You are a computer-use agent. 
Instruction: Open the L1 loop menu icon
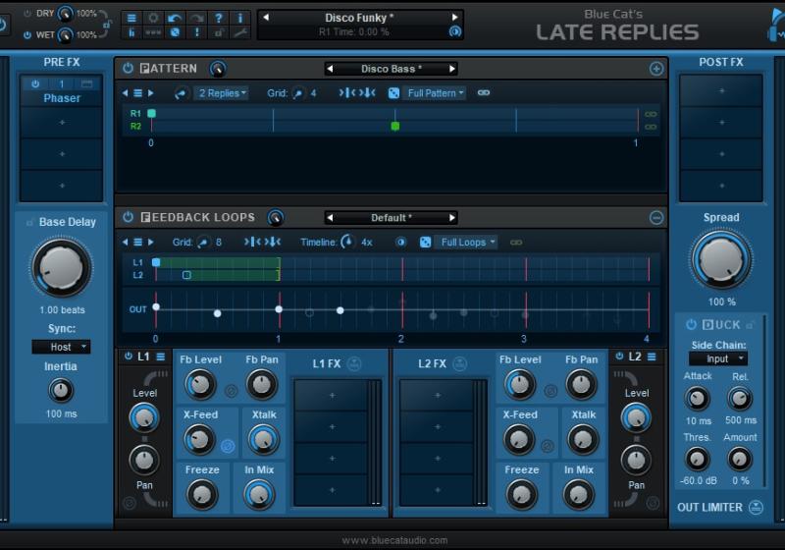160,357
